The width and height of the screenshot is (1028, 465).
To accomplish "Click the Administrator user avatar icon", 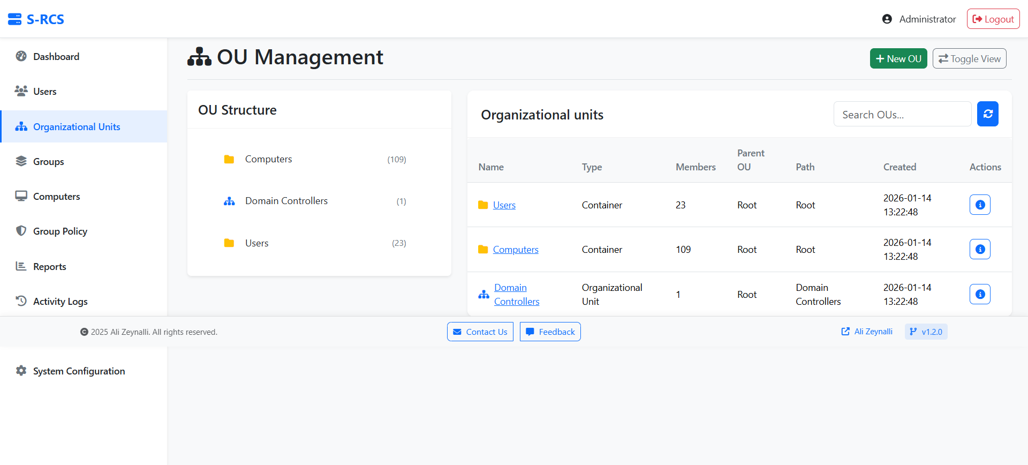I will click(x=887, y=19).
